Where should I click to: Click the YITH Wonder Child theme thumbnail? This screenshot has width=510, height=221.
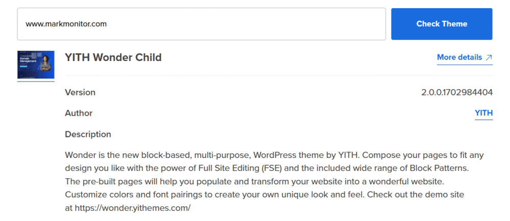[x=36, y=65]
